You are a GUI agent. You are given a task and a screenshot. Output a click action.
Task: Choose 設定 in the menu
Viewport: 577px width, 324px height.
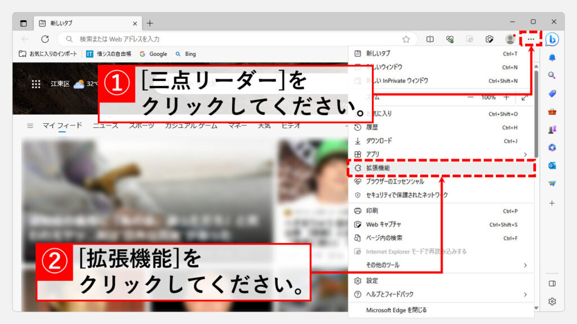(372, 281)
